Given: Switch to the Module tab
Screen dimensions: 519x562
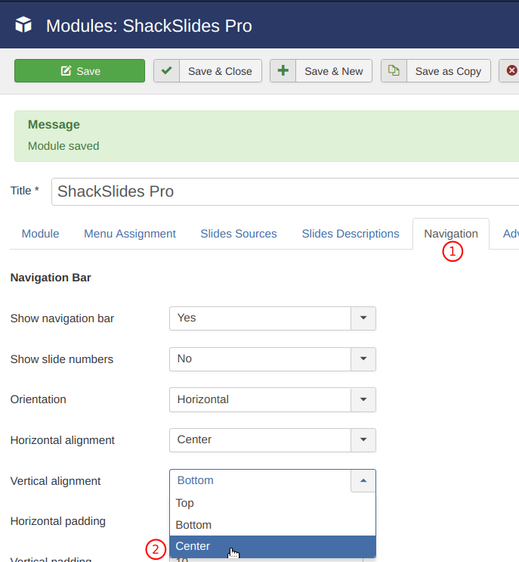Looking at the screenshot, I should (x=41, y=234).
